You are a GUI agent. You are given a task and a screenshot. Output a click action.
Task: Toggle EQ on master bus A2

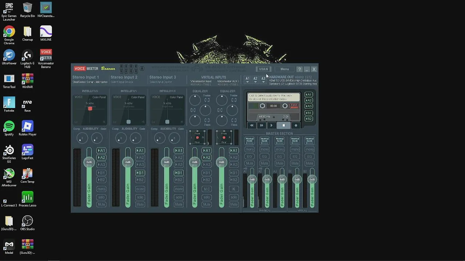[264, 156]
